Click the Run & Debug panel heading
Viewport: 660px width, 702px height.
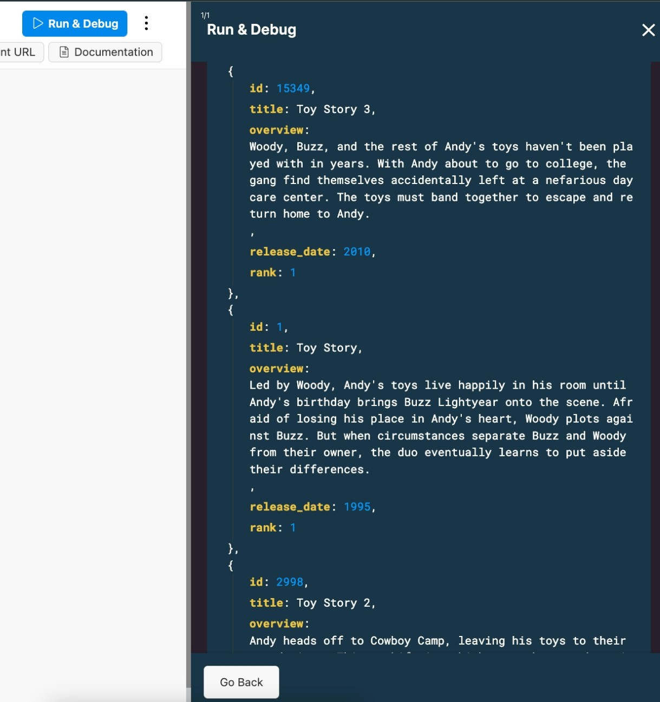tap(251, 30)
